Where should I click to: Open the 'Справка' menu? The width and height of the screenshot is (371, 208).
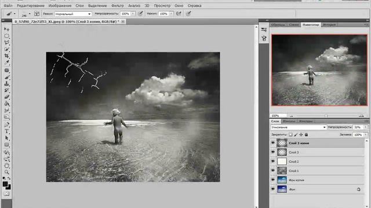(x=194, y=5)
